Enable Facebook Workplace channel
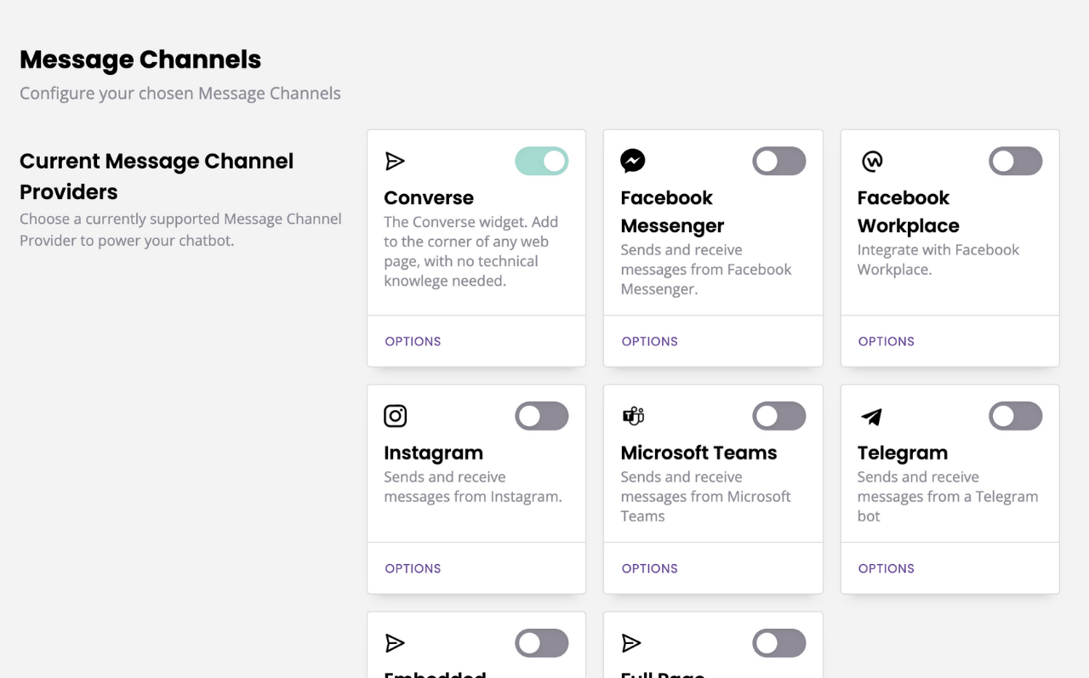 click(x=1015, y=161)
